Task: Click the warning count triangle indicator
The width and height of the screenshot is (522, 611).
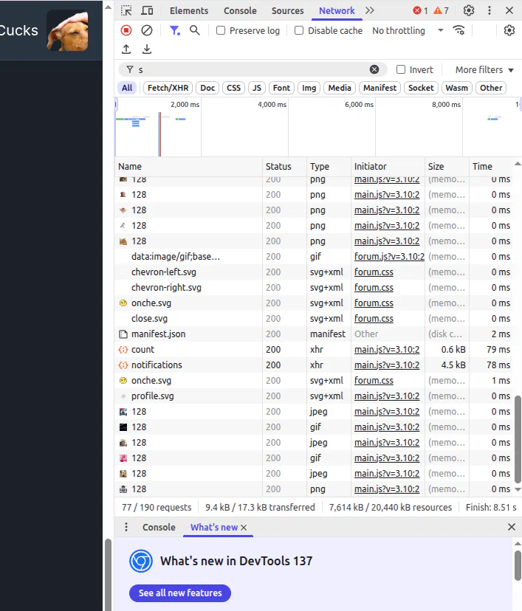Action: point(442,10)
